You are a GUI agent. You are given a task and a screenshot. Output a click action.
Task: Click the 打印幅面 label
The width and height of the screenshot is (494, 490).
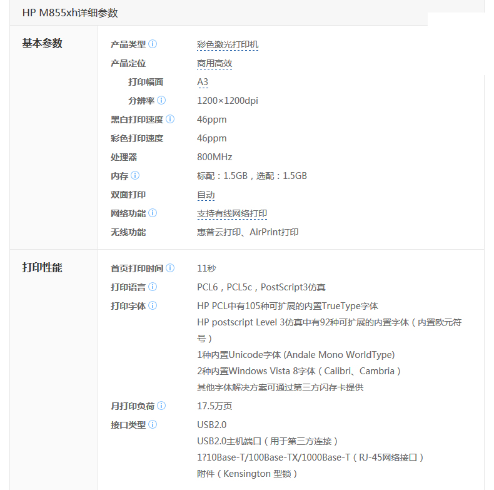pos(146,83)
